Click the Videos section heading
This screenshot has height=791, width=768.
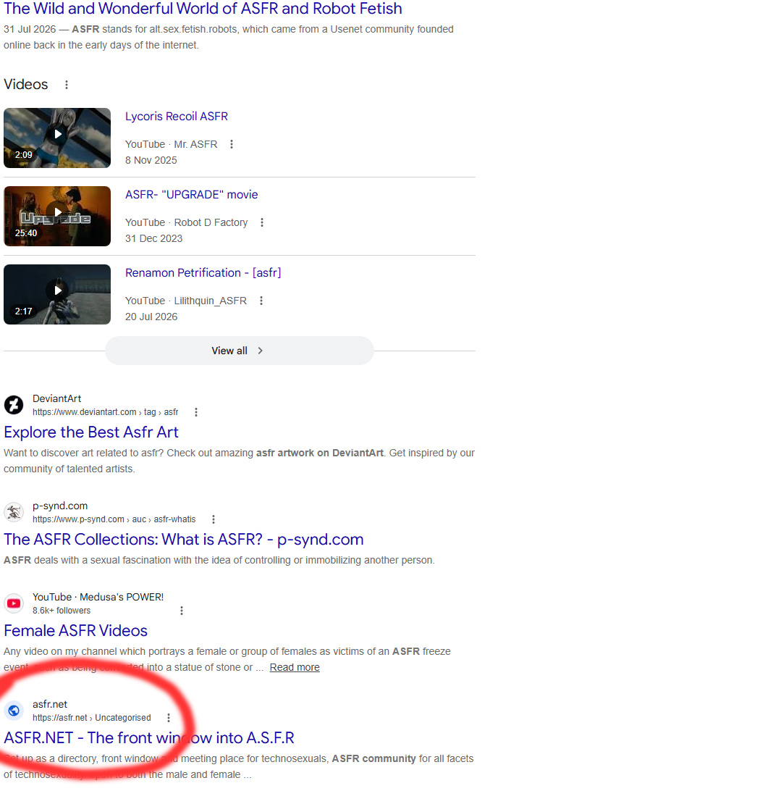click(x=26, y=84)
